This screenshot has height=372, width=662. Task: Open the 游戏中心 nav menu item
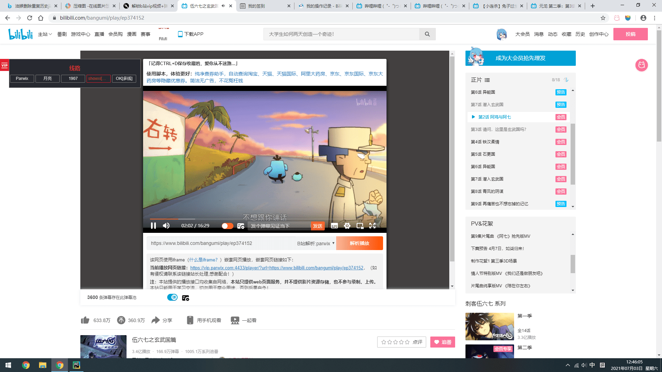tap(81, 34)
